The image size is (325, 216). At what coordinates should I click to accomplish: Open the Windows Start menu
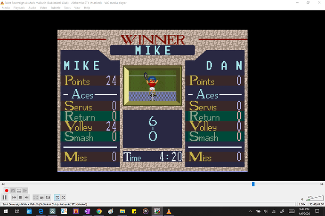pyautogui.click(x=6, y=211)
